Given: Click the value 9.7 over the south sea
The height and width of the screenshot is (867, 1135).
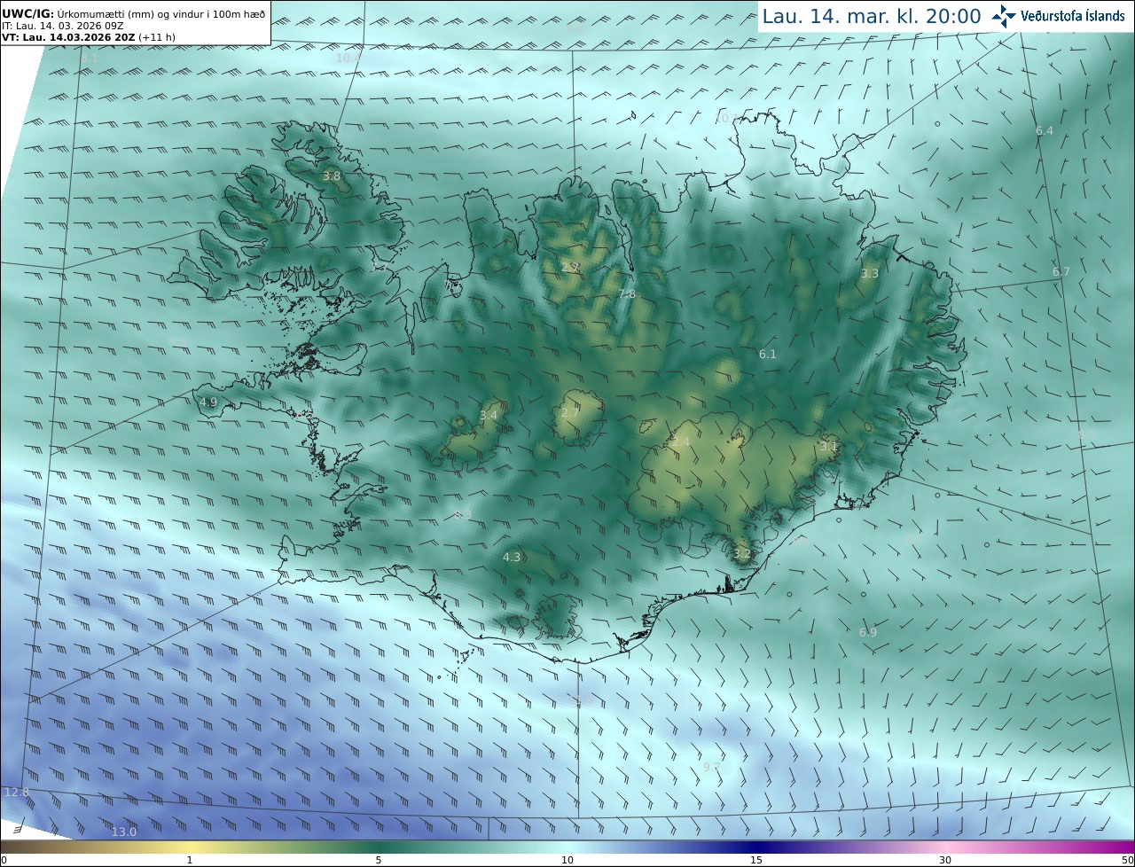Looking at the screenshot, I should (712, 767).
